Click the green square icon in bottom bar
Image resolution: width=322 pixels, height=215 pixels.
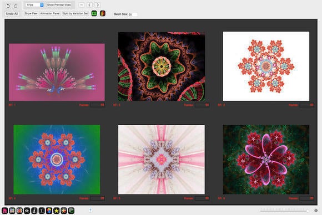[x=71, y=211]
